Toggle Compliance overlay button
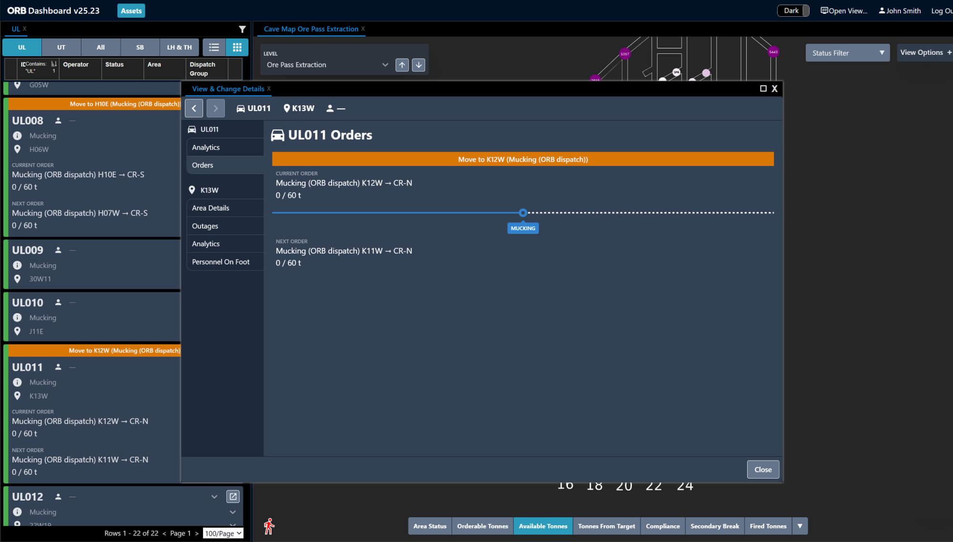The image size is (953, 542). pyautogui.click(x=662, y=526)
